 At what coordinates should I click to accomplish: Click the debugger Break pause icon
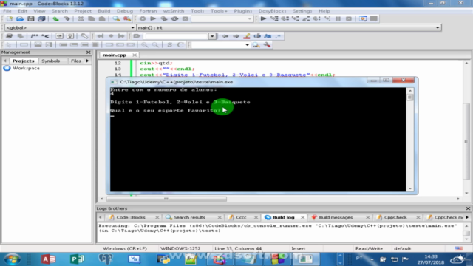click(338, 18)
